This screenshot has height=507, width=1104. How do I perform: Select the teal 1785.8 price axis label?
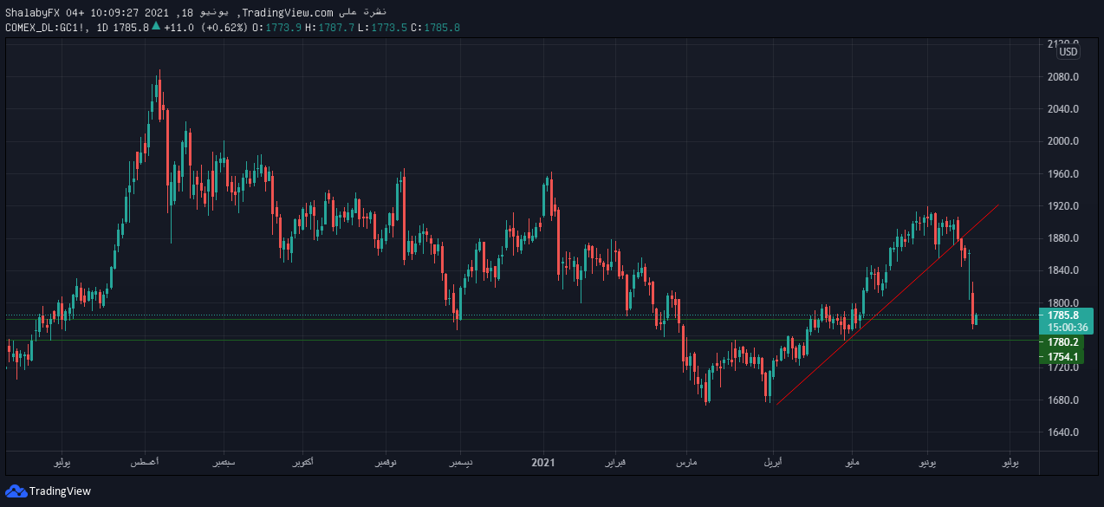pos(1063,315)
